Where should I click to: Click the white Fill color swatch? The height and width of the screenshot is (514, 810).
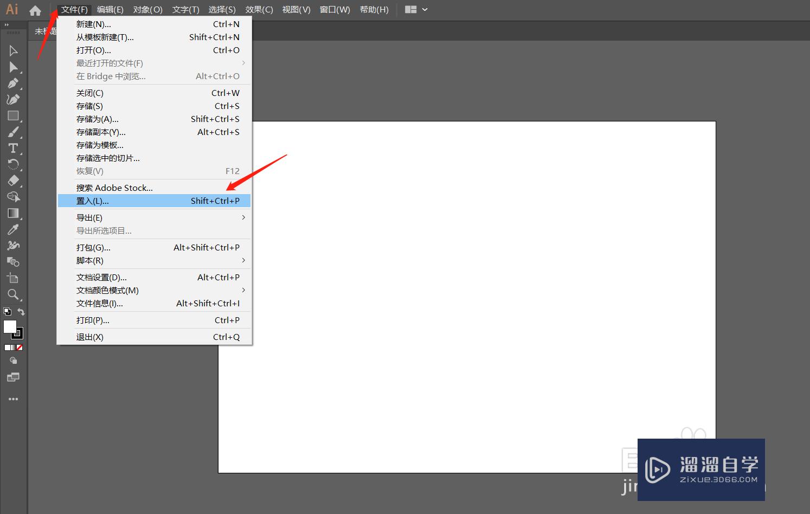(10, 326)
